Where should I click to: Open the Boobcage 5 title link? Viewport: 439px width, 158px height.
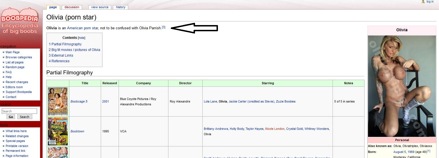(x=79, y=101)
